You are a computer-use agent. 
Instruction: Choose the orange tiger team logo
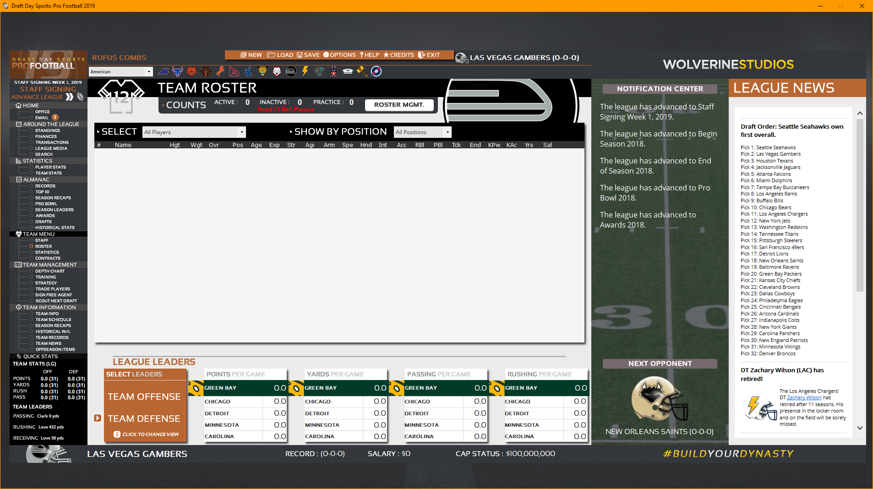coord(192,71)
